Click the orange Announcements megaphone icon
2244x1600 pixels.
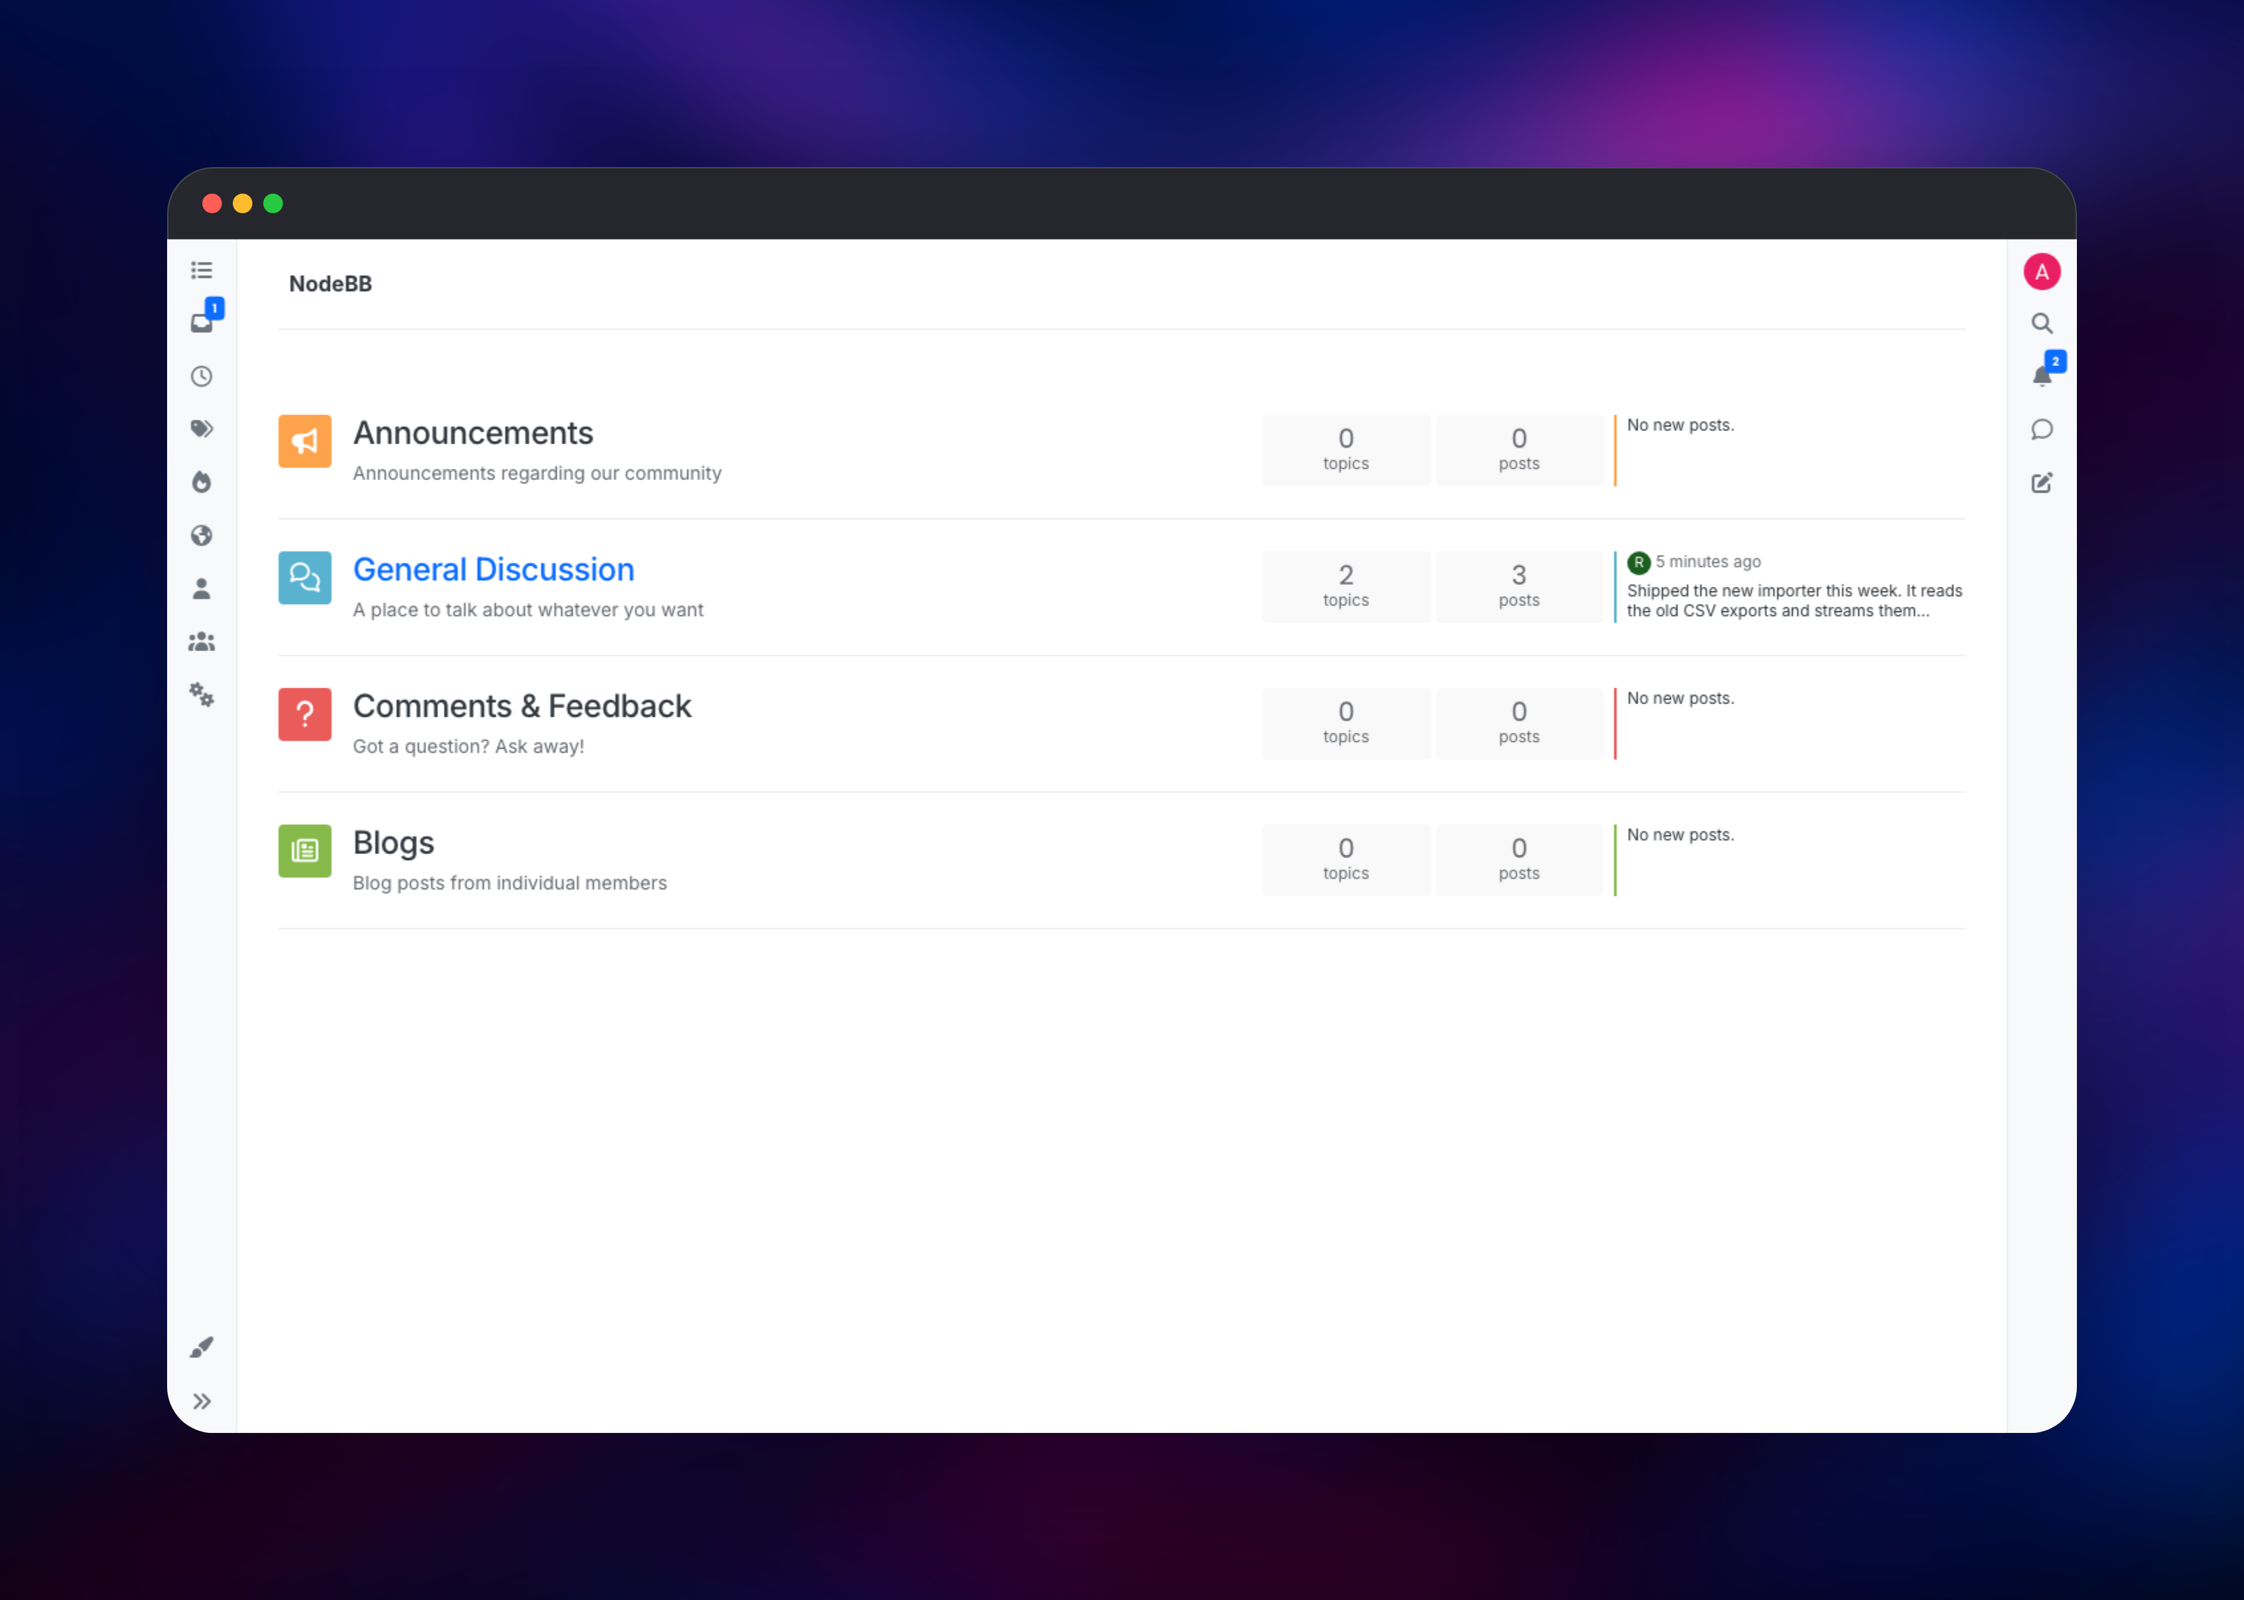[x=306, y=442]
